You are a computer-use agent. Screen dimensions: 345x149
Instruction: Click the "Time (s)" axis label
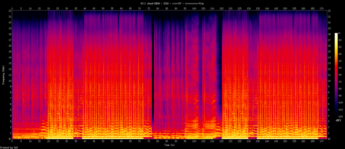(x=170, y=145)
